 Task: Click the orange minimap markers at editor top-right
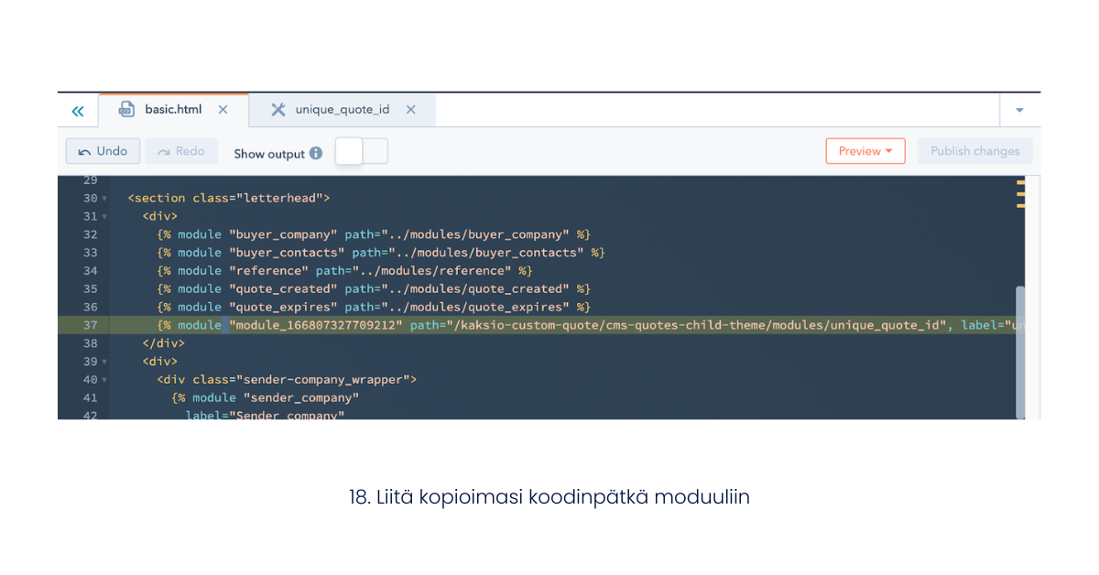1020,194
